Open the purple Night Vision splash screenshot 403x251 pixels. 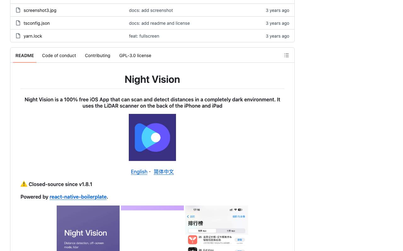coord(88,228)
